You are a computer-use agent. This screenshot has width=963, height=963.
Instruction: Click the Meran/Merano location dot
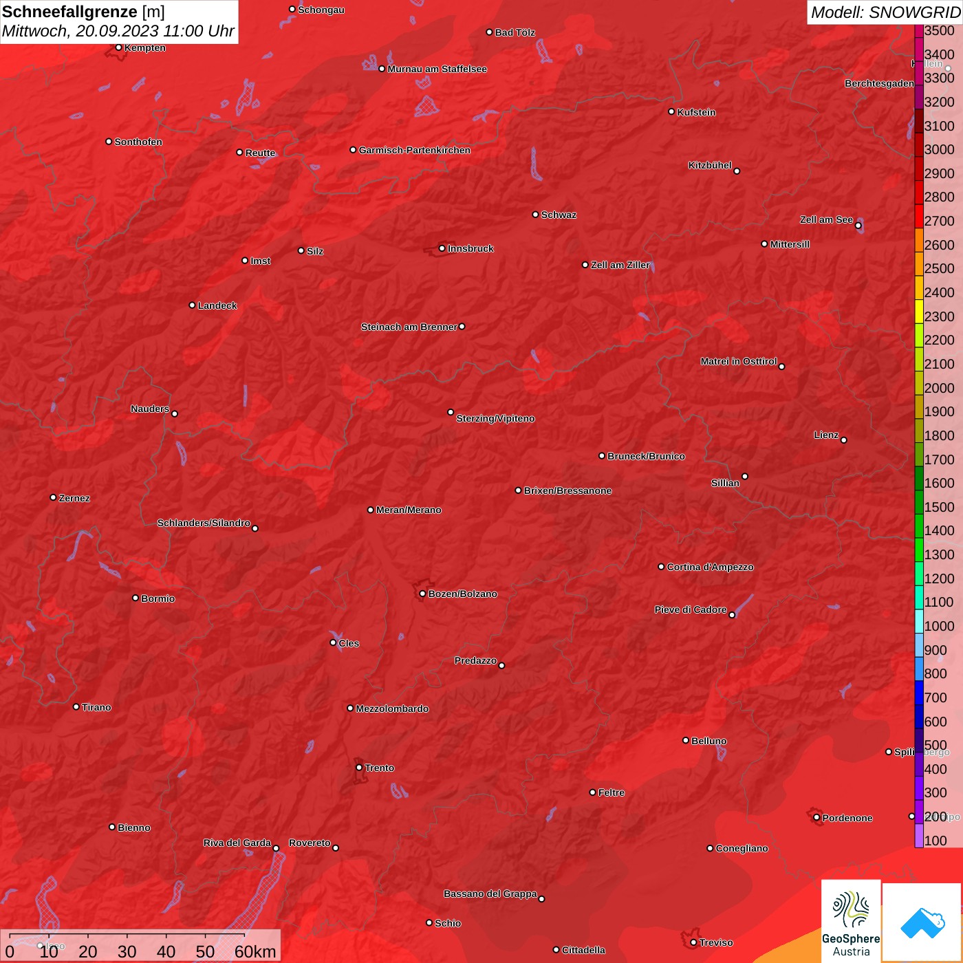click(370, 510)
